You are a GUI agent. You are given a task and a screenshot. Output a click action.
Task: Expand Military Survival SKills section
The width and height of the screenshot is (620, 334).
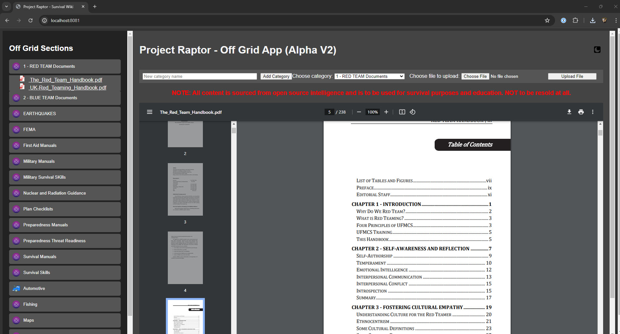coord(65,177)
